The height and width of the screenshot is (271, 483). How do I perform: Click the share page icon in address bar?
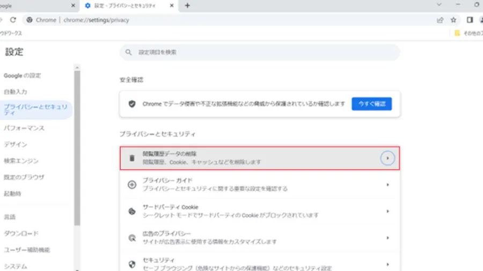pos(440,20)
